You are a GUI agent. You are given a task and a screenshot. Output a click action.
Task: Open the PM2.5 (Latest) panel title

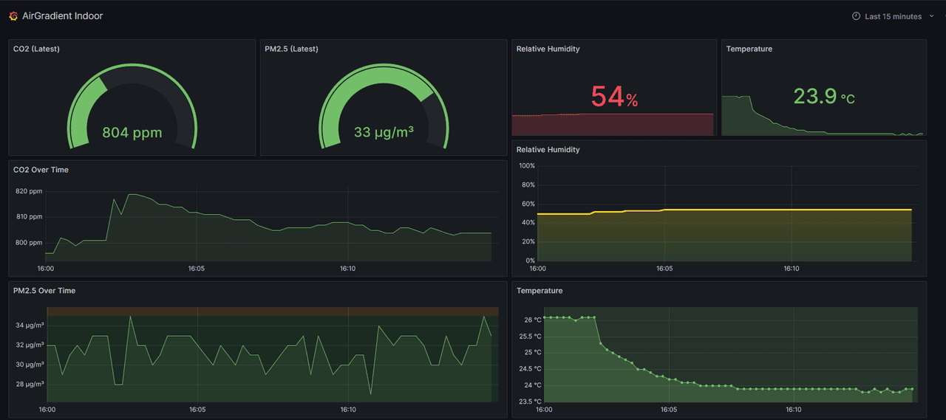291,49
